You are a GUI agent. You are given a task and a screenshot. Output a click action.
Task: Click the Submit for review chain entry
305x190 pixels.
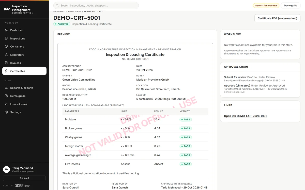[254, 79]
